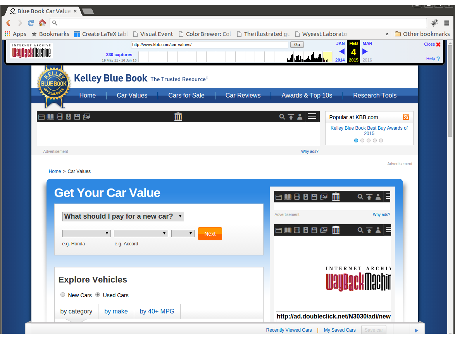Open the Car Values nav menu
Viewport: 455px width, 339px height.
(x=132, y=95)
